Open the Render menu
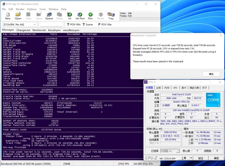 20,9
